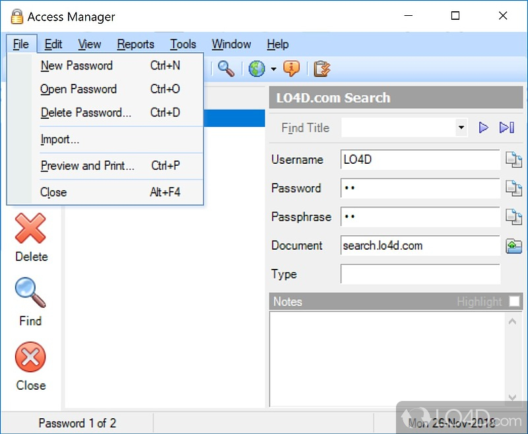Viewport: 528px width, 434px height.
Task: Click inside the Notes text area
Action: click(x=387, y=359)
